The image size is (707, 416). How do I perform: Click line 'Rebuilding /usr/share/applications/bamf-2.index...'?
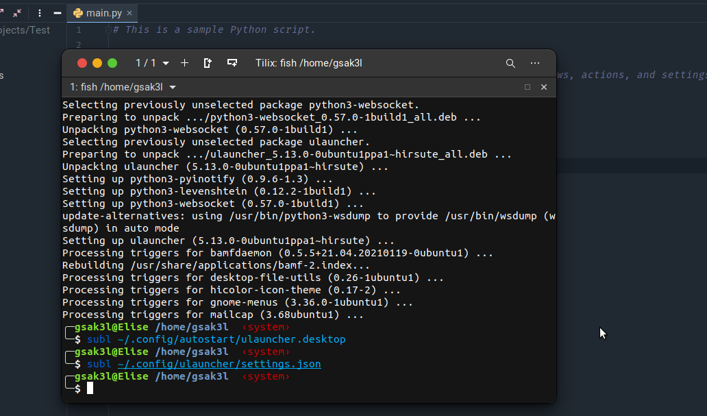tap(216, 265)
